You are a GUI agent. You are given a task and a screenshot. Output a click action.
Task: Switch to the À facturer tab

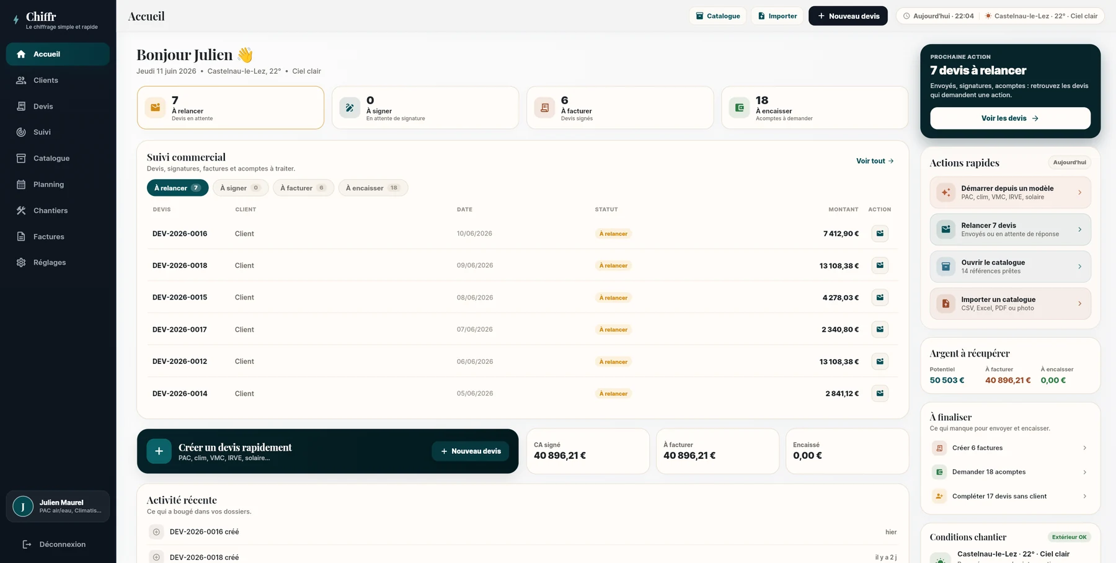pyautogui.click(x=303, y=188)
